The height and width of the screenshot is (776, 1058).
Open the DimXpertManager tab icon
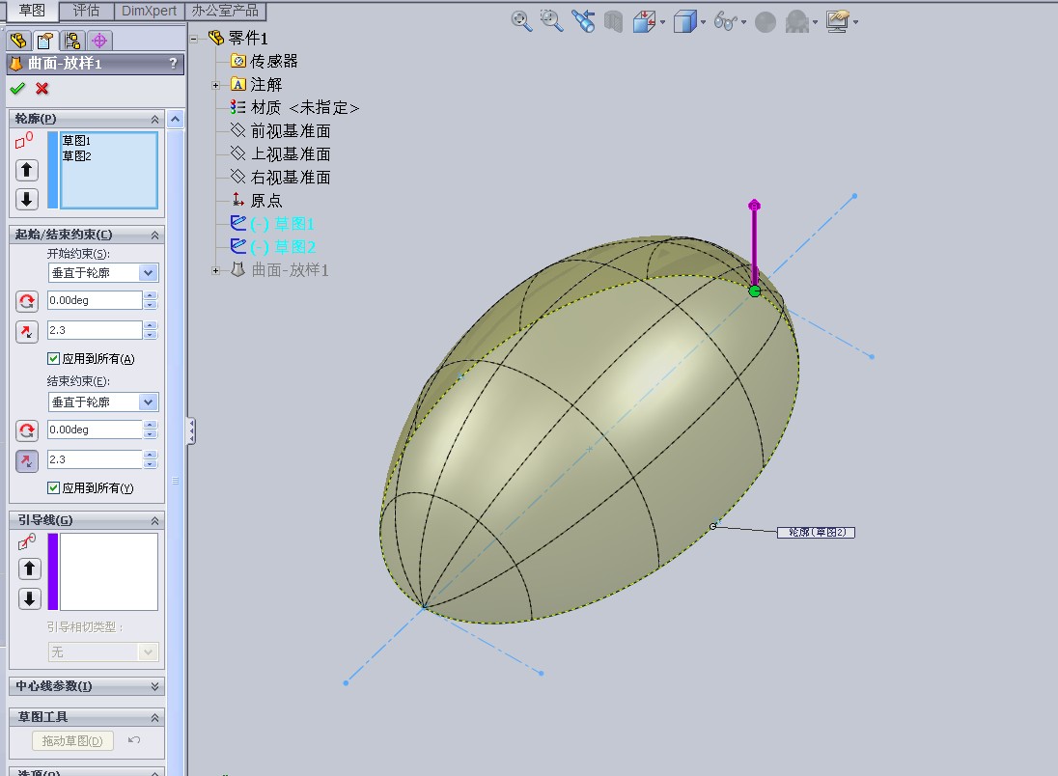[99, 41]
